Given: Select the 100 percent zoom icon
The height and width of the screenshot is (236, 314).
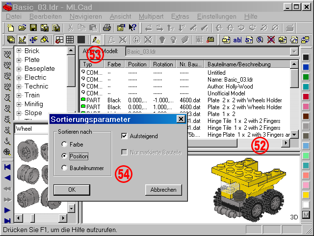Looking at the screenshot, I should click(x=7, y=88).
